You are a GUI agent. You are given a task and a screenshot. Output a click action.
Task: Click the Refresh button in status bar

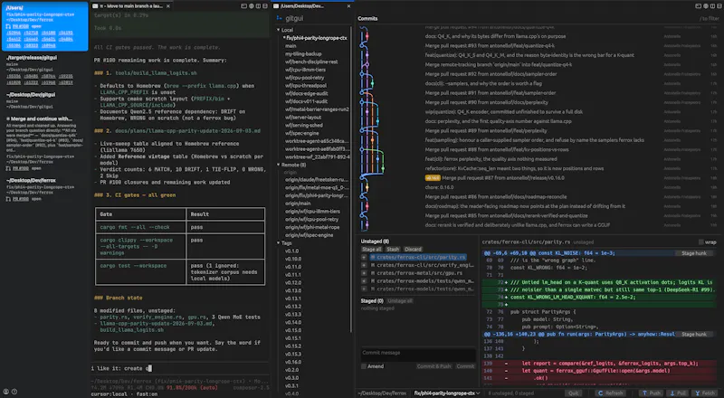(610, 393)
